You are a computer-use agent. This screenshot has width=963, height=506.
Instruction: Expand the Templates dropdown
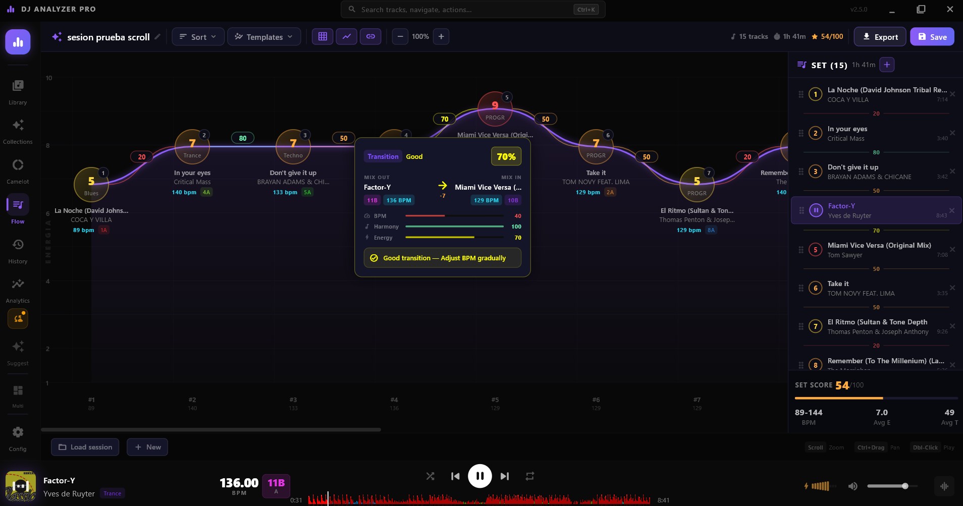(264, 37)
